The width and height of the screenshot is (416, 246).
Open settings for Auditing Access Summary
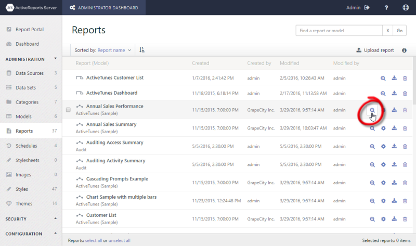pyautogui.click(x=383, y=147)
